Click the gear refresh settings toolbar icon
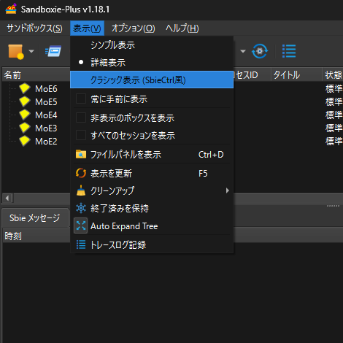This screenshot has height=343, width=343. [260, 51]
